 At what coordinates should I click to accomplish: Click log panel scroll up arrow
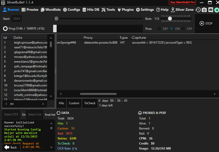point(51,123)
